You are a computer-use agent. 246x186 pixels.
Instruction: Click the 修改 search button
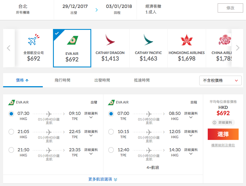tap(230, 8)
